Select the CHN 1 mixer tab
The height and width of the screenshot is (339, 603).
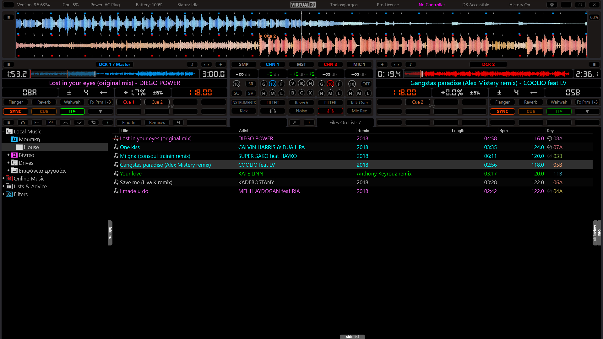pyautogui.click(x=273, y=64)
